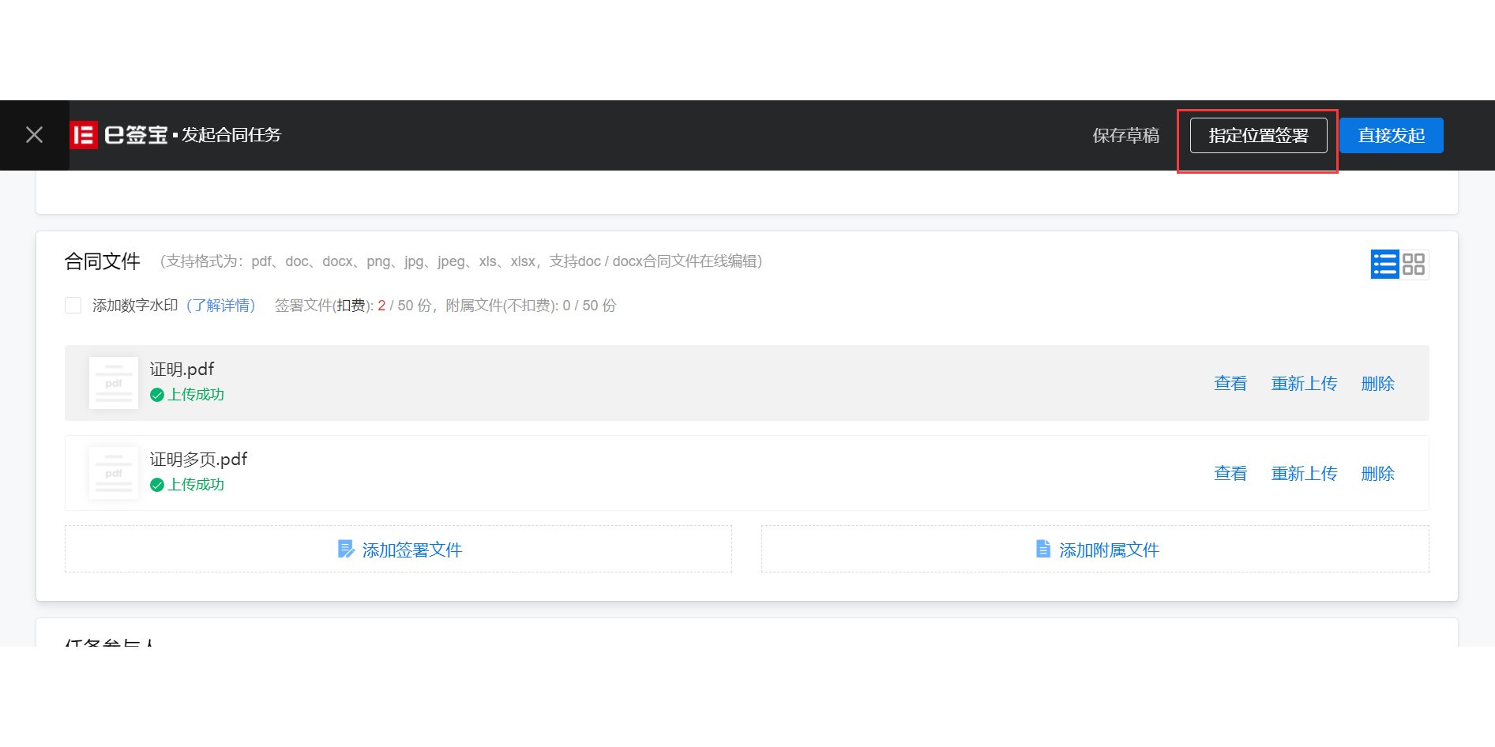Re-upload 证明.pdf using 重新上传
1495x747 pixels.
click(1304, 383)
